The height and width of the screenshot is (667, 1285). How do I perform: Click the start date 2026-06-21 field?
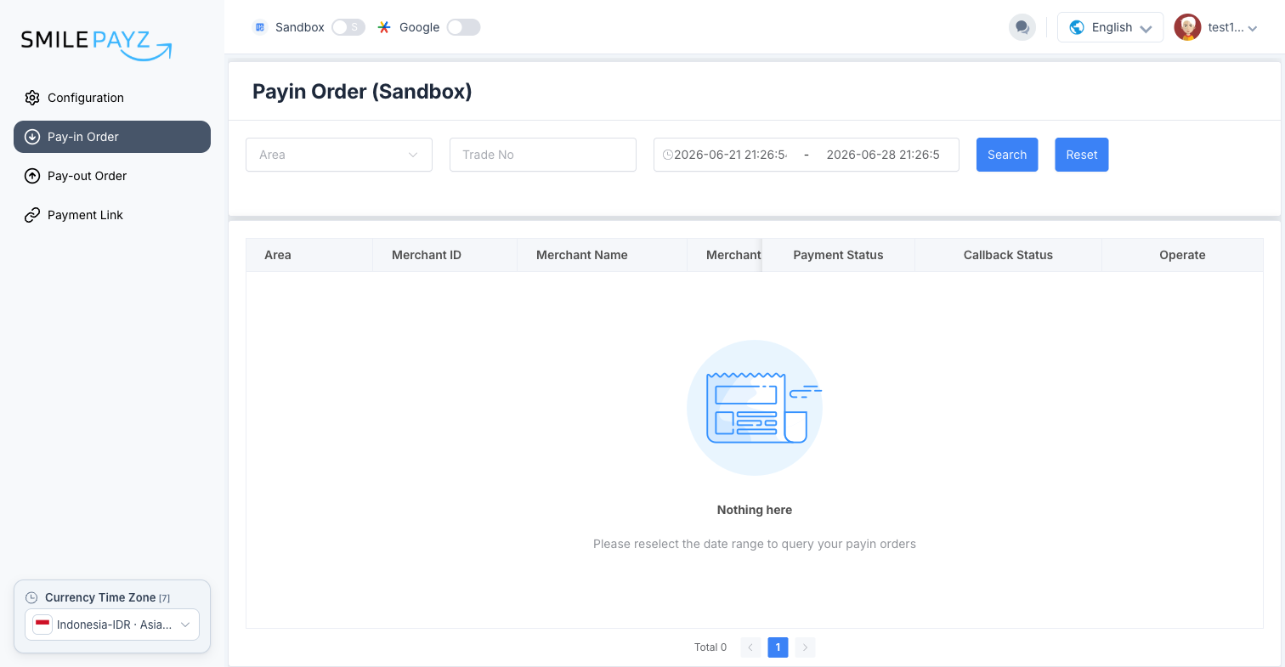click(731, 155)
